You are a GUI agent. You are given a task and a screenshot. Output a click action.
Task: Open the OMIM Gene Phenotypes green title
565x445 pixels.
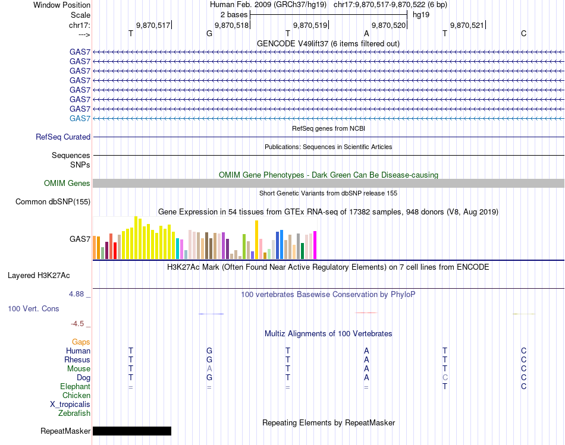(328, 175)
